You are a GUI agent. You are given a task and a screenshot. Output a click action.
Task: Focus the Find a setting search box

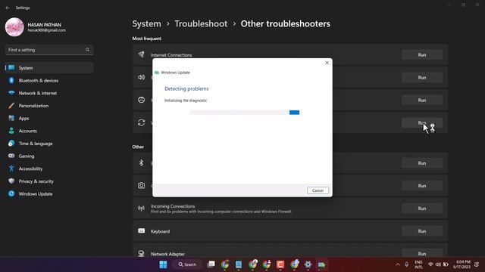49,50
